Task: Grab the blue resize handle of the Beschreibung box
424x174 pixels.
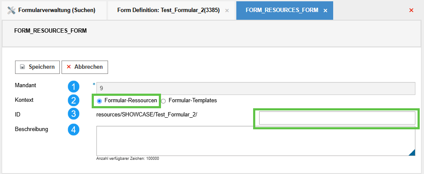Action: [412, 152]
